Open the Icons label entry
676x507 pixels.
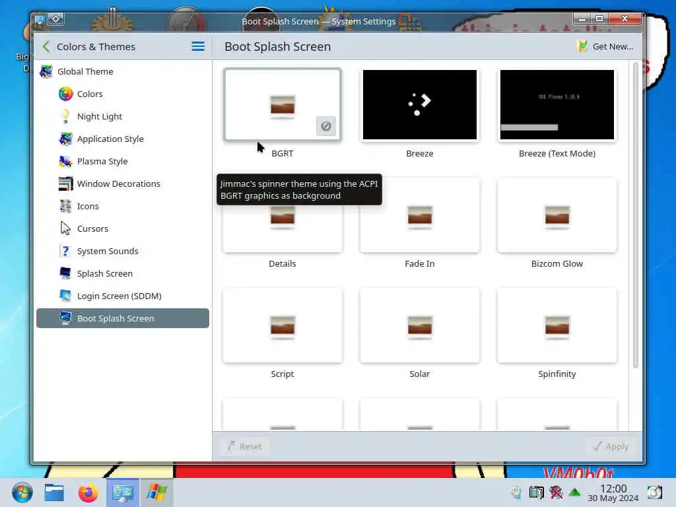point(88,206)
